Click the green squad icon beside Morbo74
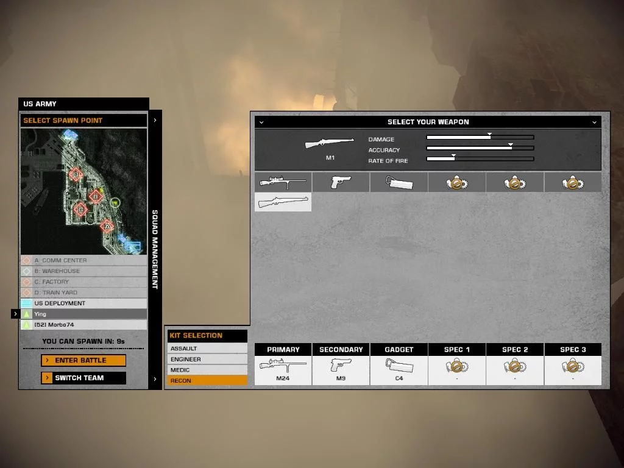624x468 pixels. tap(26, 325)
